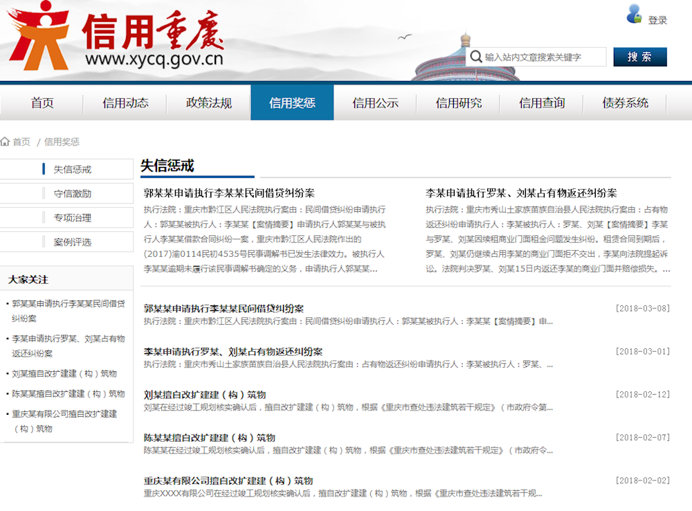Open 大家关注 item 刘某擅自改扩建建（构）筑物
Viewport: 692px width, 511px height.
point(64,374)
